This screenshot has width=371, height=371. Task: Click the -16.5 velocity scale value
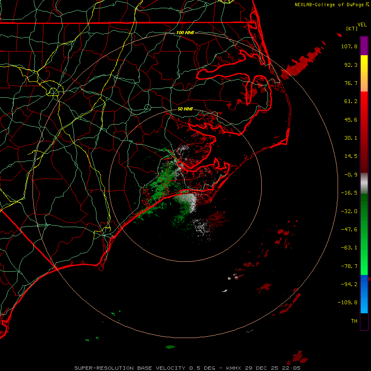pos(349,193)
